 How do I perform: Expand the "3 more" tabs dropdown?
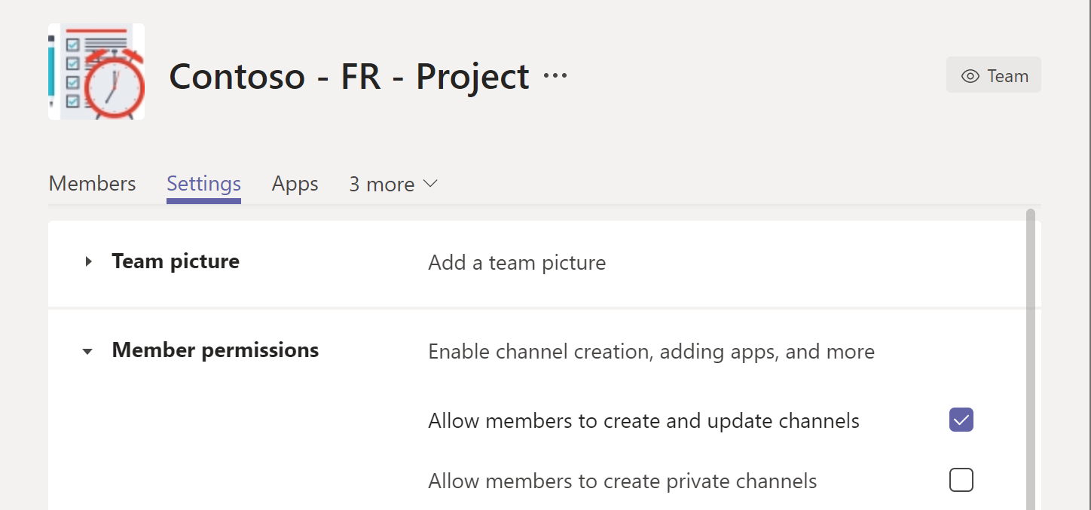(393, 185)
